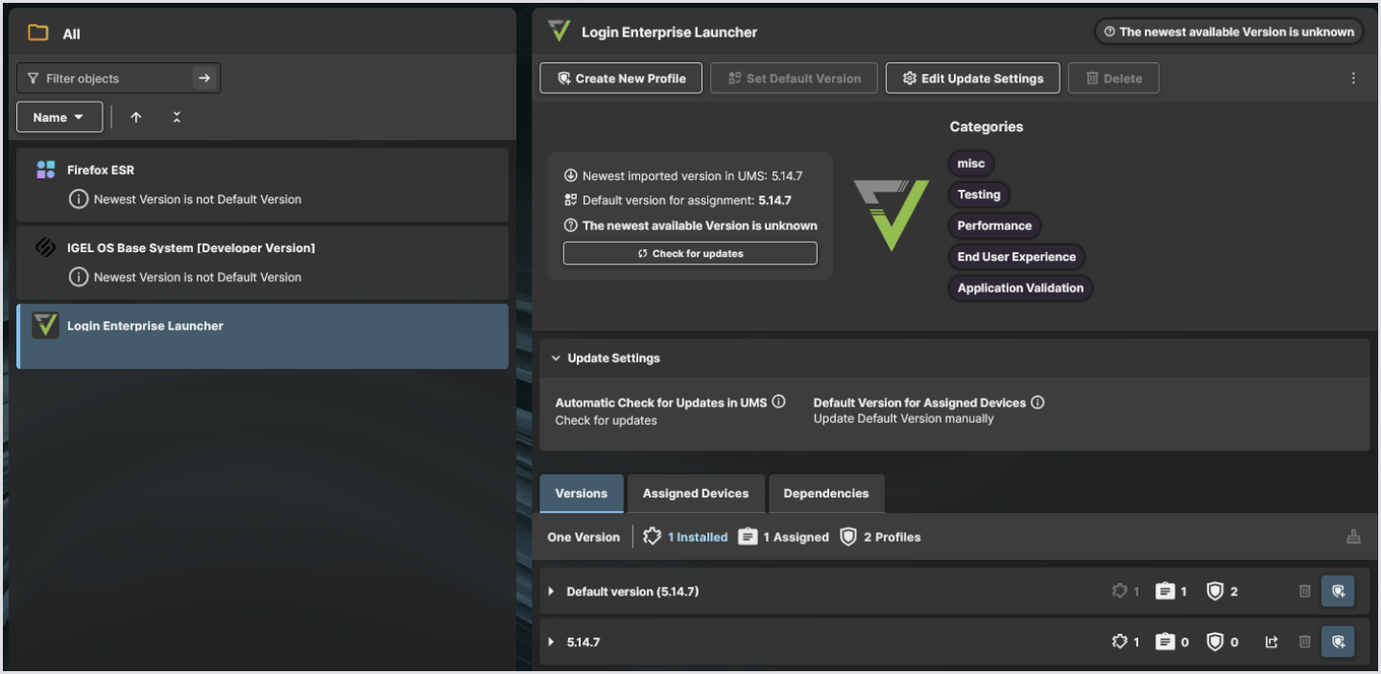Click the Check for updates button
1381x674 pixels.
click(690, 253)
